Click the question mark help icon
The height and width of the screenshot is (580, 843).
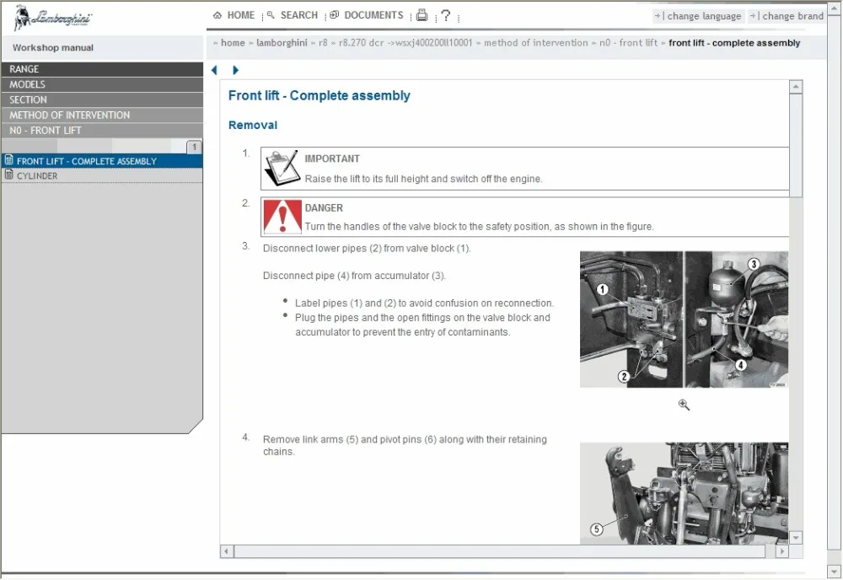coord(445,15)
